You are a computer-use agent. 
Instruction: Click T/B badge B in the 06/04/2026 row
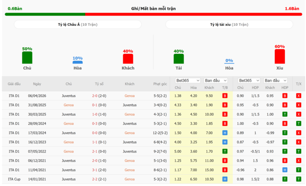pos(225,96)
